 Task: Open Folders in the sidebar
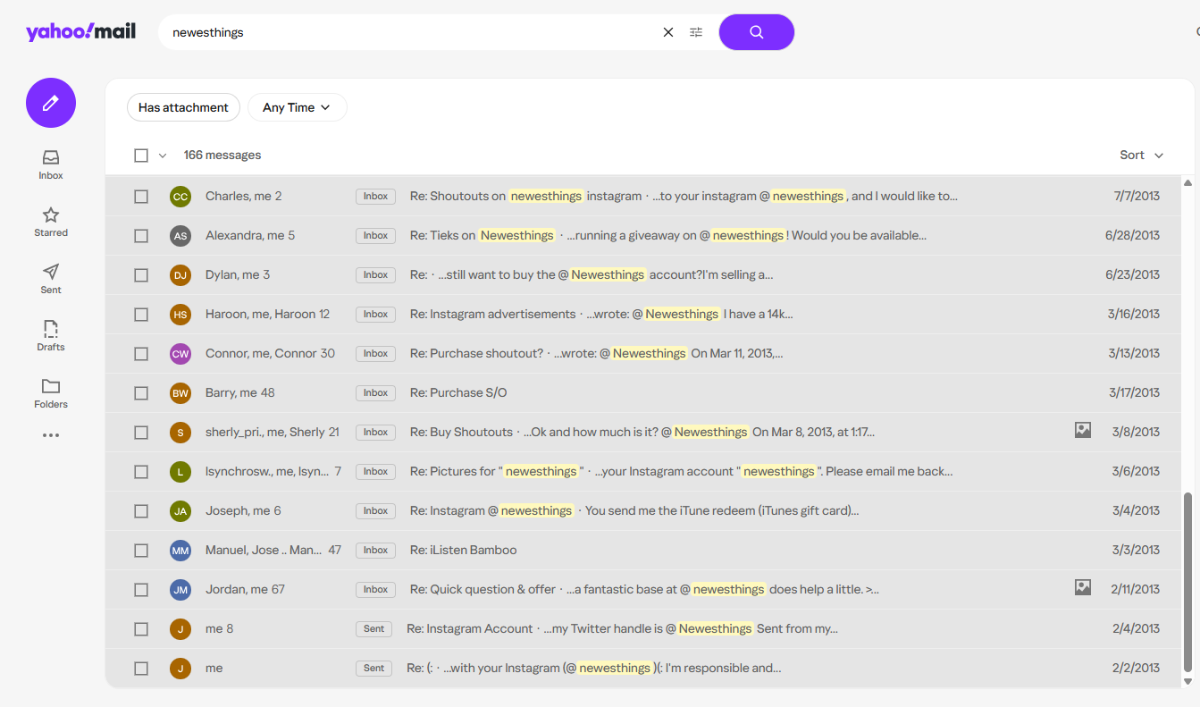(x=51, y=393)
